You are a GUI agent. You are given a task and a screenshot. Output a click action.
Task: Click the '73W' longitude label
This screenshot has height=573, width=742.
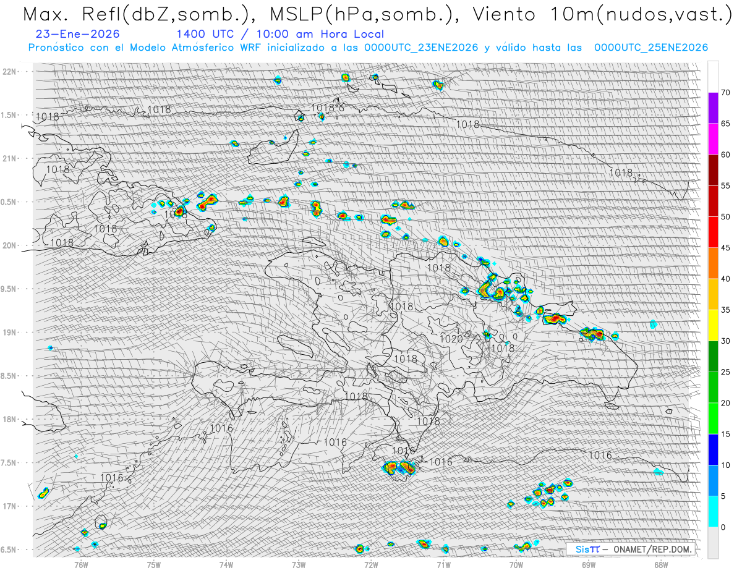299,564
